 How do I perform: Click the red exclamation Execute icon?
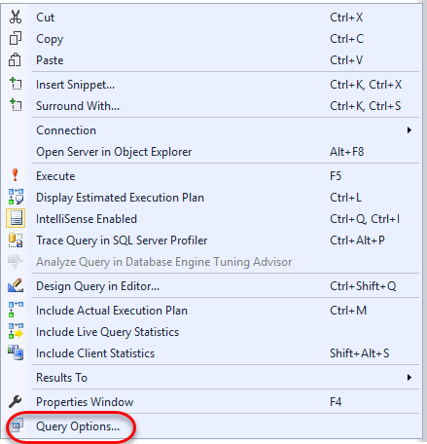point(15,175)
